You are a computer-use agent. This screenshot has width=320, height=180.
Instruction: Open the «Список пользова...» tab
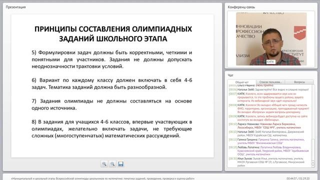[x=270, y=82]
